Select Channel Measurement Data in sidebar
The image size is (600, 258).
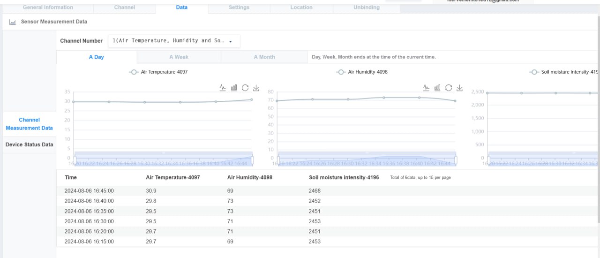tap(29, 124)
